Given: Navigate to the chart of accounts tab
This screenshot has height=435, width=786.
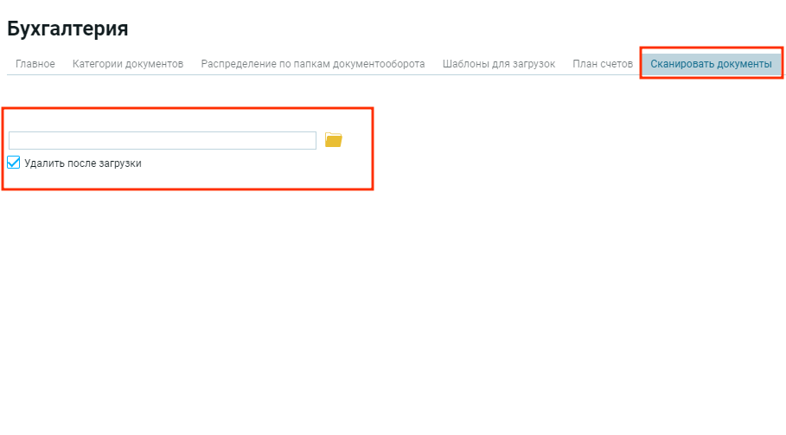Looking at the screenshot, I should tap(603, 64).
